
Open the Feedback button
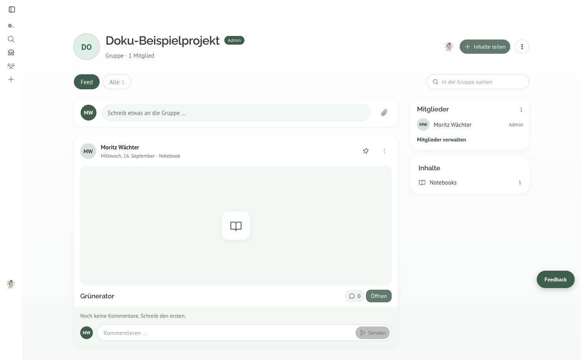[556, 279]
